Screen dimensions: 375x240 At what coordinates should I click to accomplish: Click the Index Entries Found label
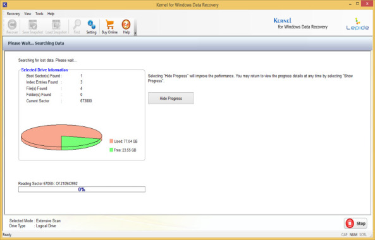[42, 82]
